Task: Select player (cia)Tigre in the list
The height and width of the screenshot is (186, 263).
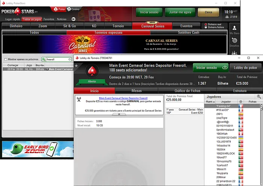Action: coord(232,118)
